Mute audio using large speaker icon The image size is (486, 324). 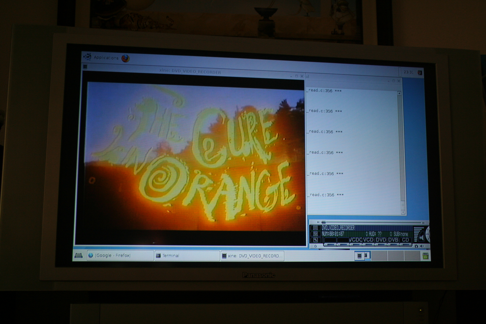422,238
